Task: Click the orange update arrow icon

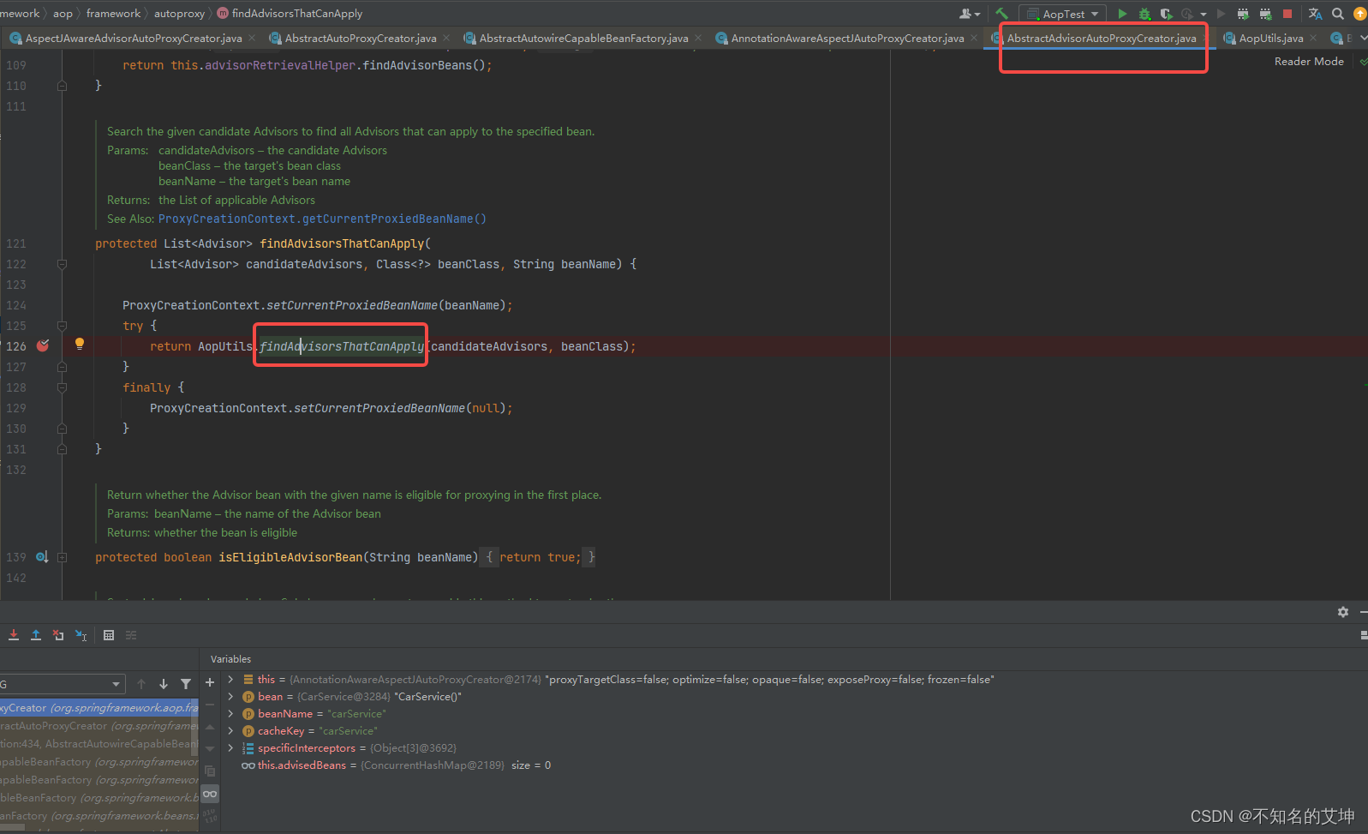Action: click(1359, 14)
